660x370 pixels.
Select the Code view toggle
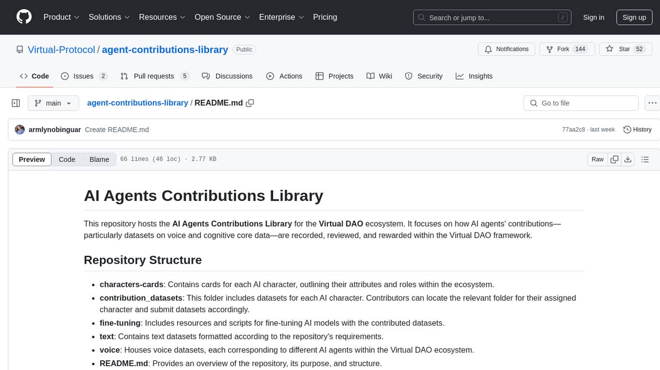tap(67, 159)
